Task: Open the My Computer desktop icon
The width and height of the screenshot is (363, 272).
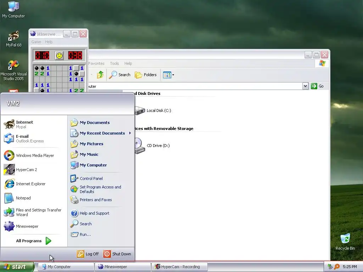Action: (13, 10)
